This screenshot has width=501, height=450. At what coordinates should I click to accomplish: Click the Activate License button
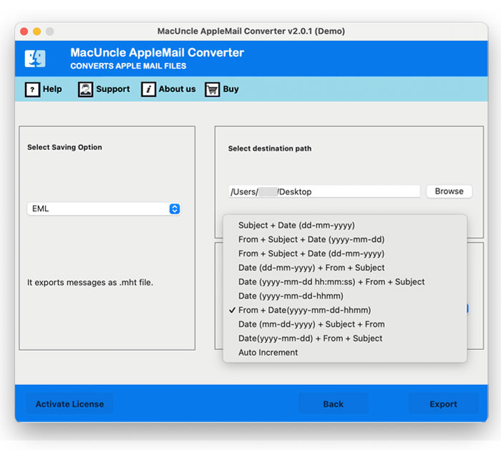tap(69, 404)
